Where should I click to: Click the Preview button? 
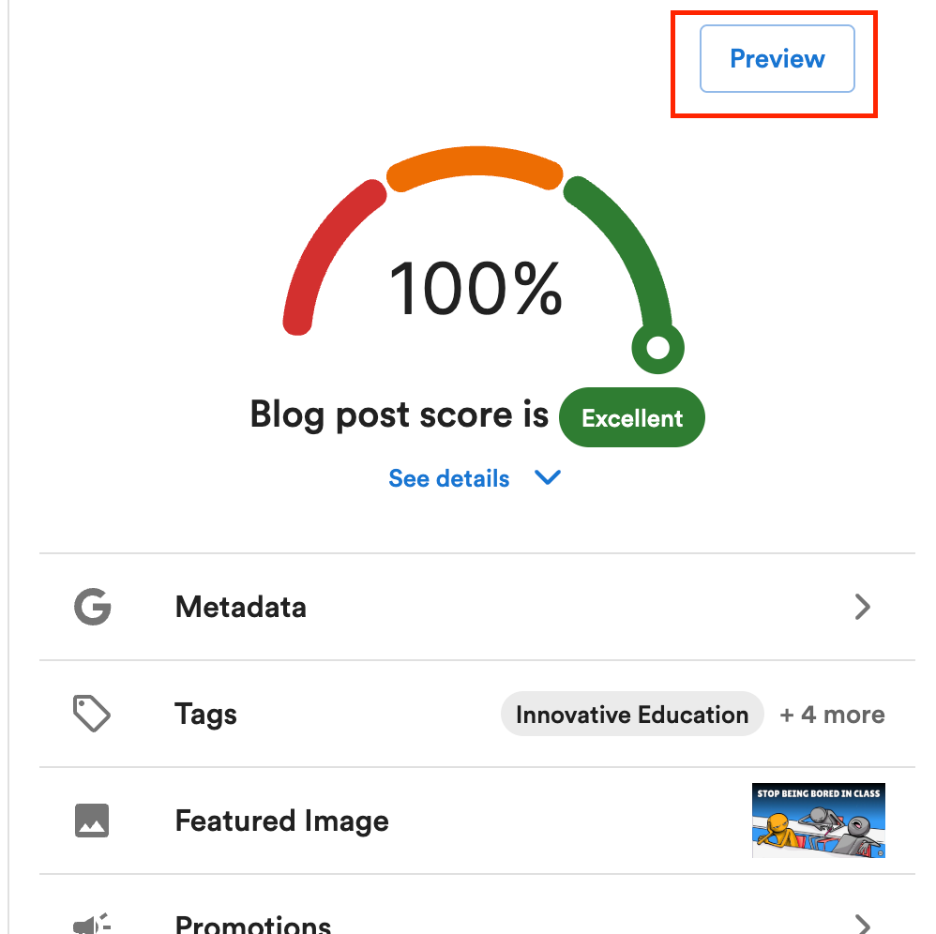click(777, 58)
